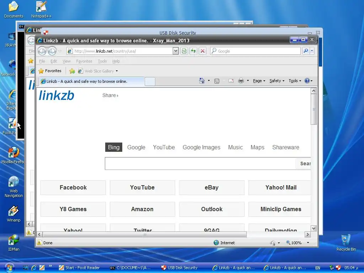The height and width of the screenshot is (273, 364).
Task: Open the Favorites menu in menu bar
Action: tap(84, 61)
